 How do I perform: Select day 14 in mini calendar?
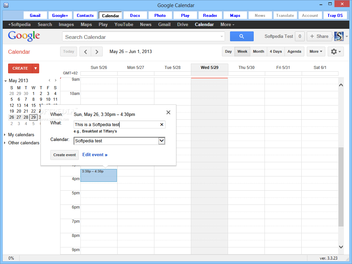click(26, 105)
